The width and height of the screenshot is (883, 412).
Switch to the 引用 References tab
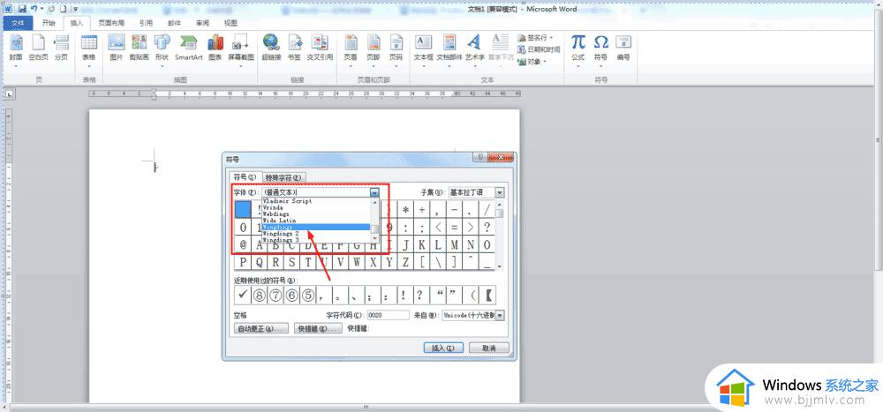tap(146, 23)
